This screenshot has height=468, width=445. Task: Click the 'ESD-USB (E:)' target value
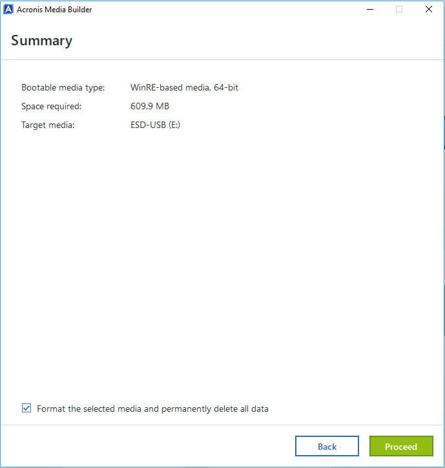pyautogui.click(x=155, y=125)
